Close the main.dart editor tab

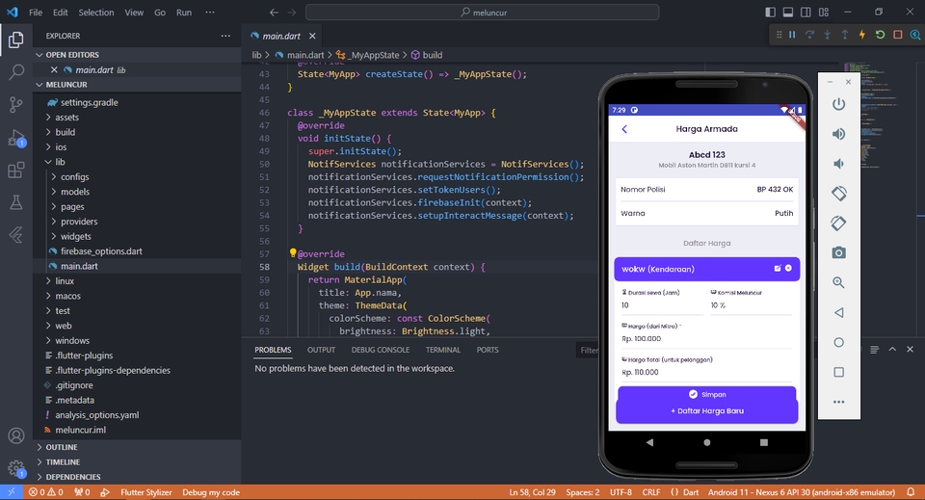click(x=312, y=36)
